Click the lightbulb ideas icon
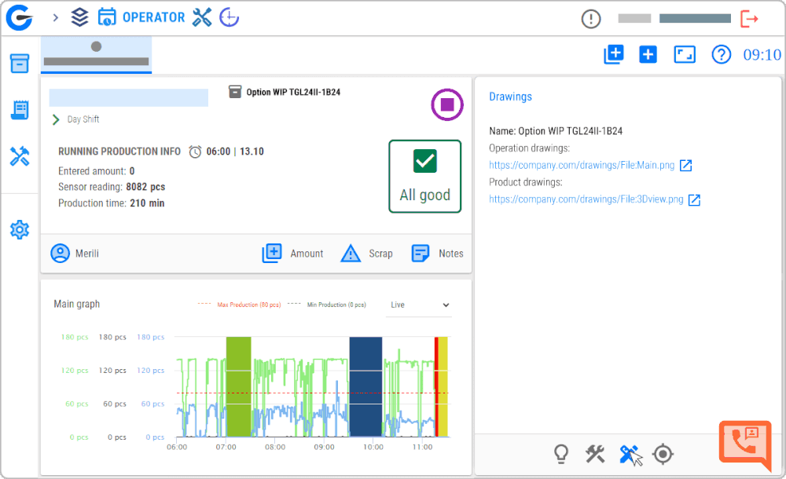 (561, 454)
